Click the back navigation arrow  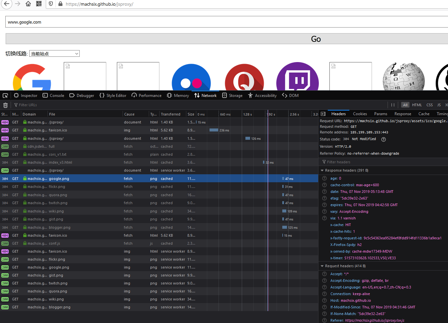point(7,4)
